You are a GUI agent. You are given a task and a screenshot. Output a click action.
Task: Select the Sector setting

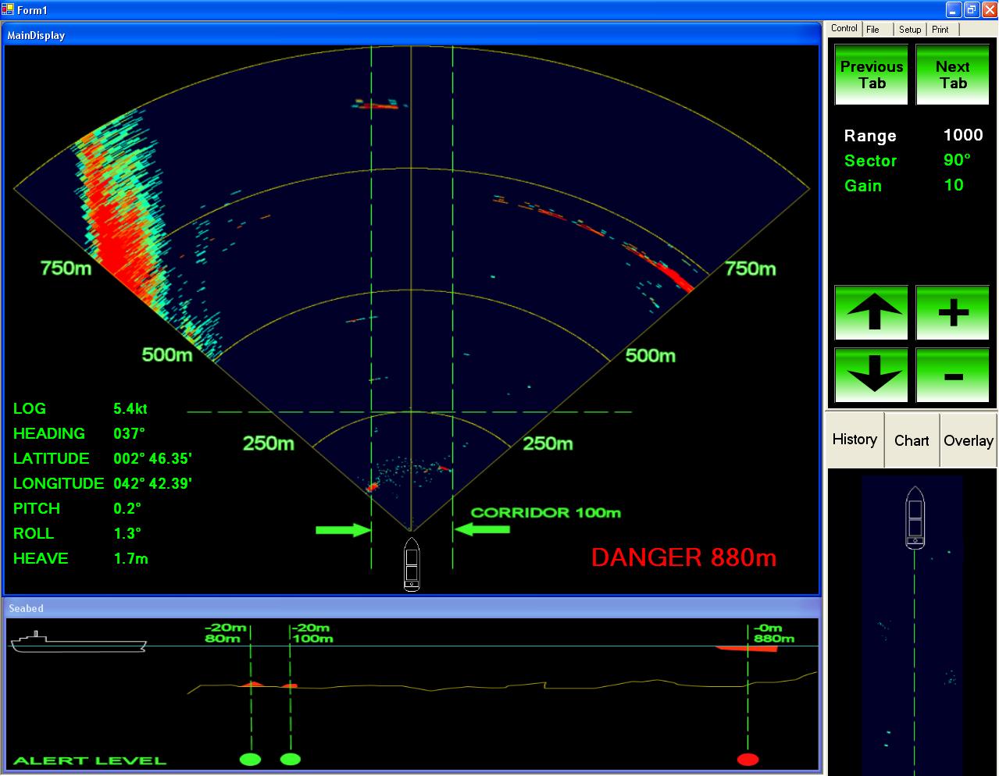[870, 161]
